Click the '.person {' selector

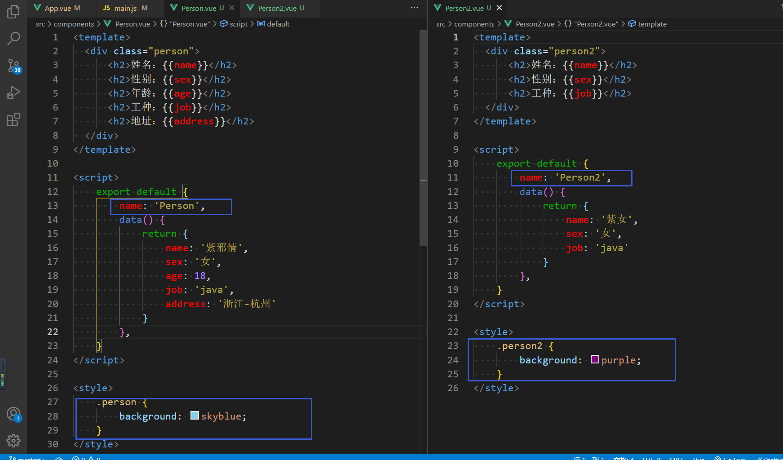click(x=122, y=402)
